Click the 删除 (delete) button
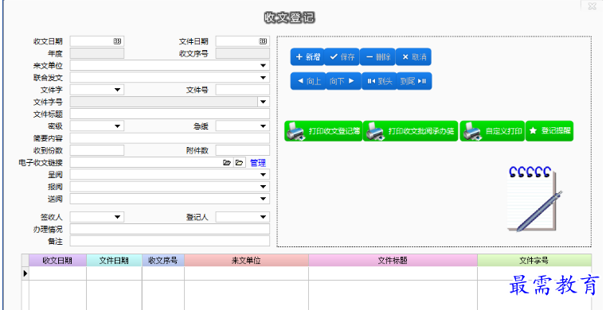606x310 pixels. tap(378, 57)
